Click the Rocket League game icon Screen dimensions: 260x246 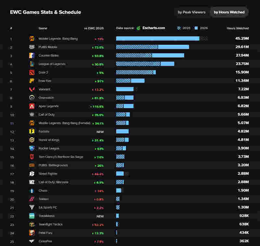[x=32, y=148]
